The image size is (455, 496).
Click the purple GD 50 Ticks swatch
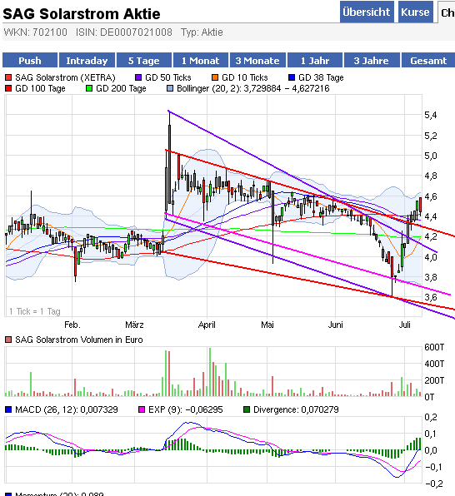click(x=138, y=77)
